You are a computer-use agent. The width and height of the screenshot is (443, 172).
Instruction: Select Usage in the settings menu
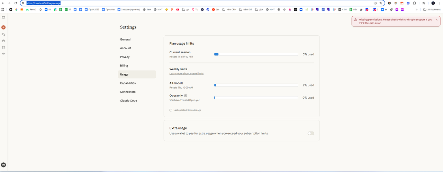coord(137,74)
